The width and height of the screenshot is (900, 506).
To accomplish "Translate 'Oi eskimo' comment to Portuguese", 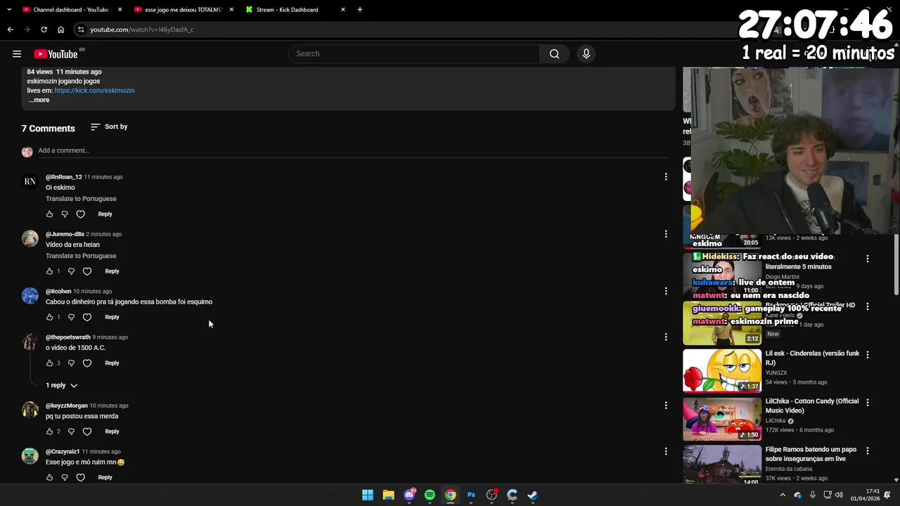I will [81, 199].
